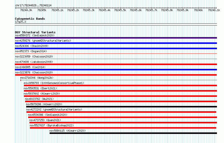
Task: Select the red nsv470608 variant bar
Action: (x=116, y=64)
